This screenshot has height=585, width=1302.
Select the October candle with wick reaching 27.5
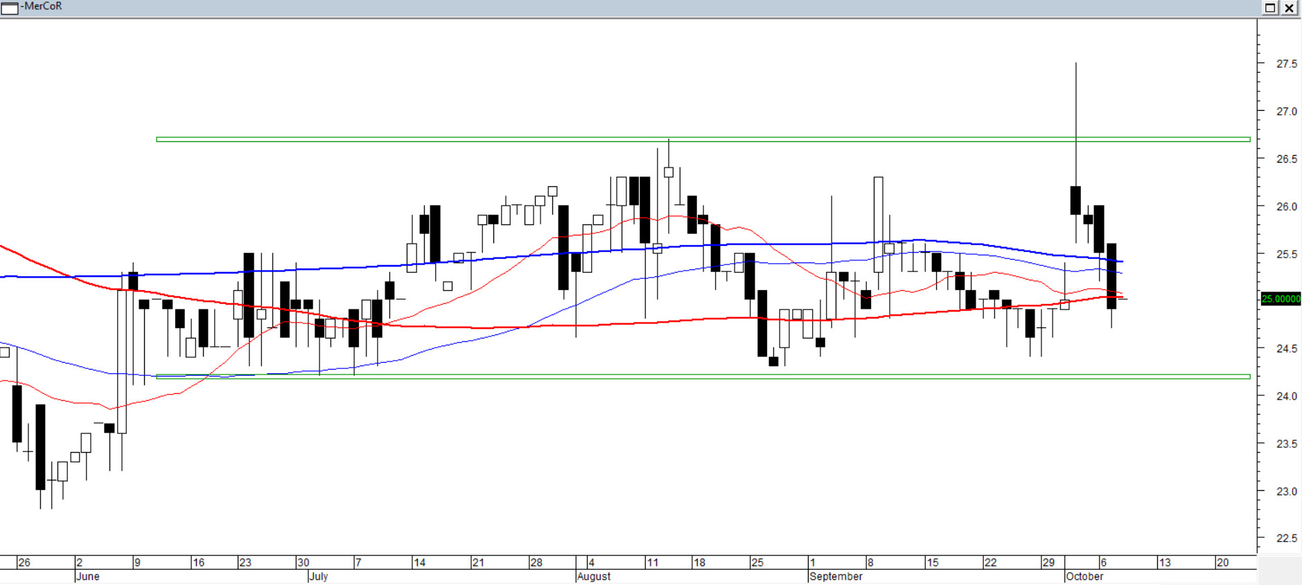pyautogui.click(x=1075, y=200)
